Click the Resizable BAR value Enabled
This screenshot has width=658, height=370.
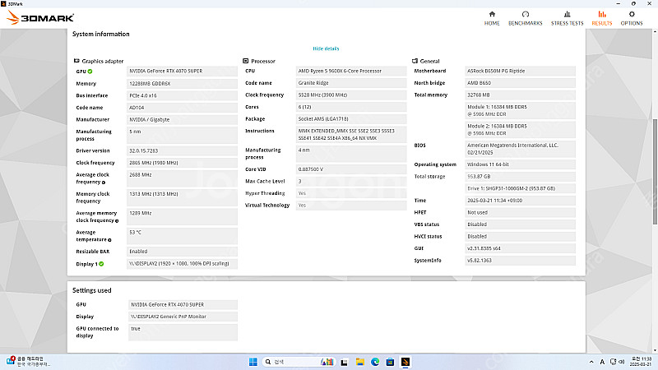tap(182, 252)
